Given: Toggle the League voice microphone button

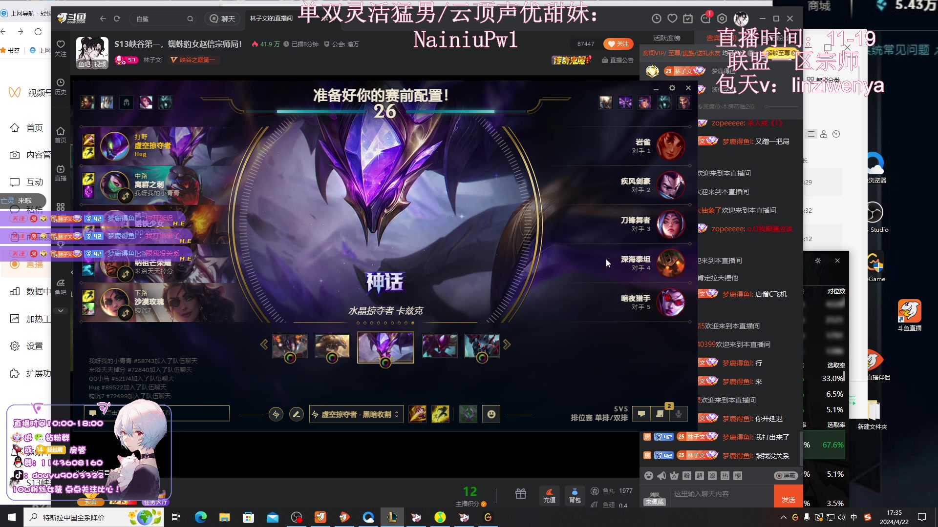Looking at the screenshot, I should [679, 414].
